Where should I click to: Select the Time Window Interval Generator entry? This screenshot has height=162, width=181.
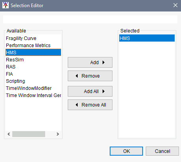pyautogui.click(x=33, y=95)
